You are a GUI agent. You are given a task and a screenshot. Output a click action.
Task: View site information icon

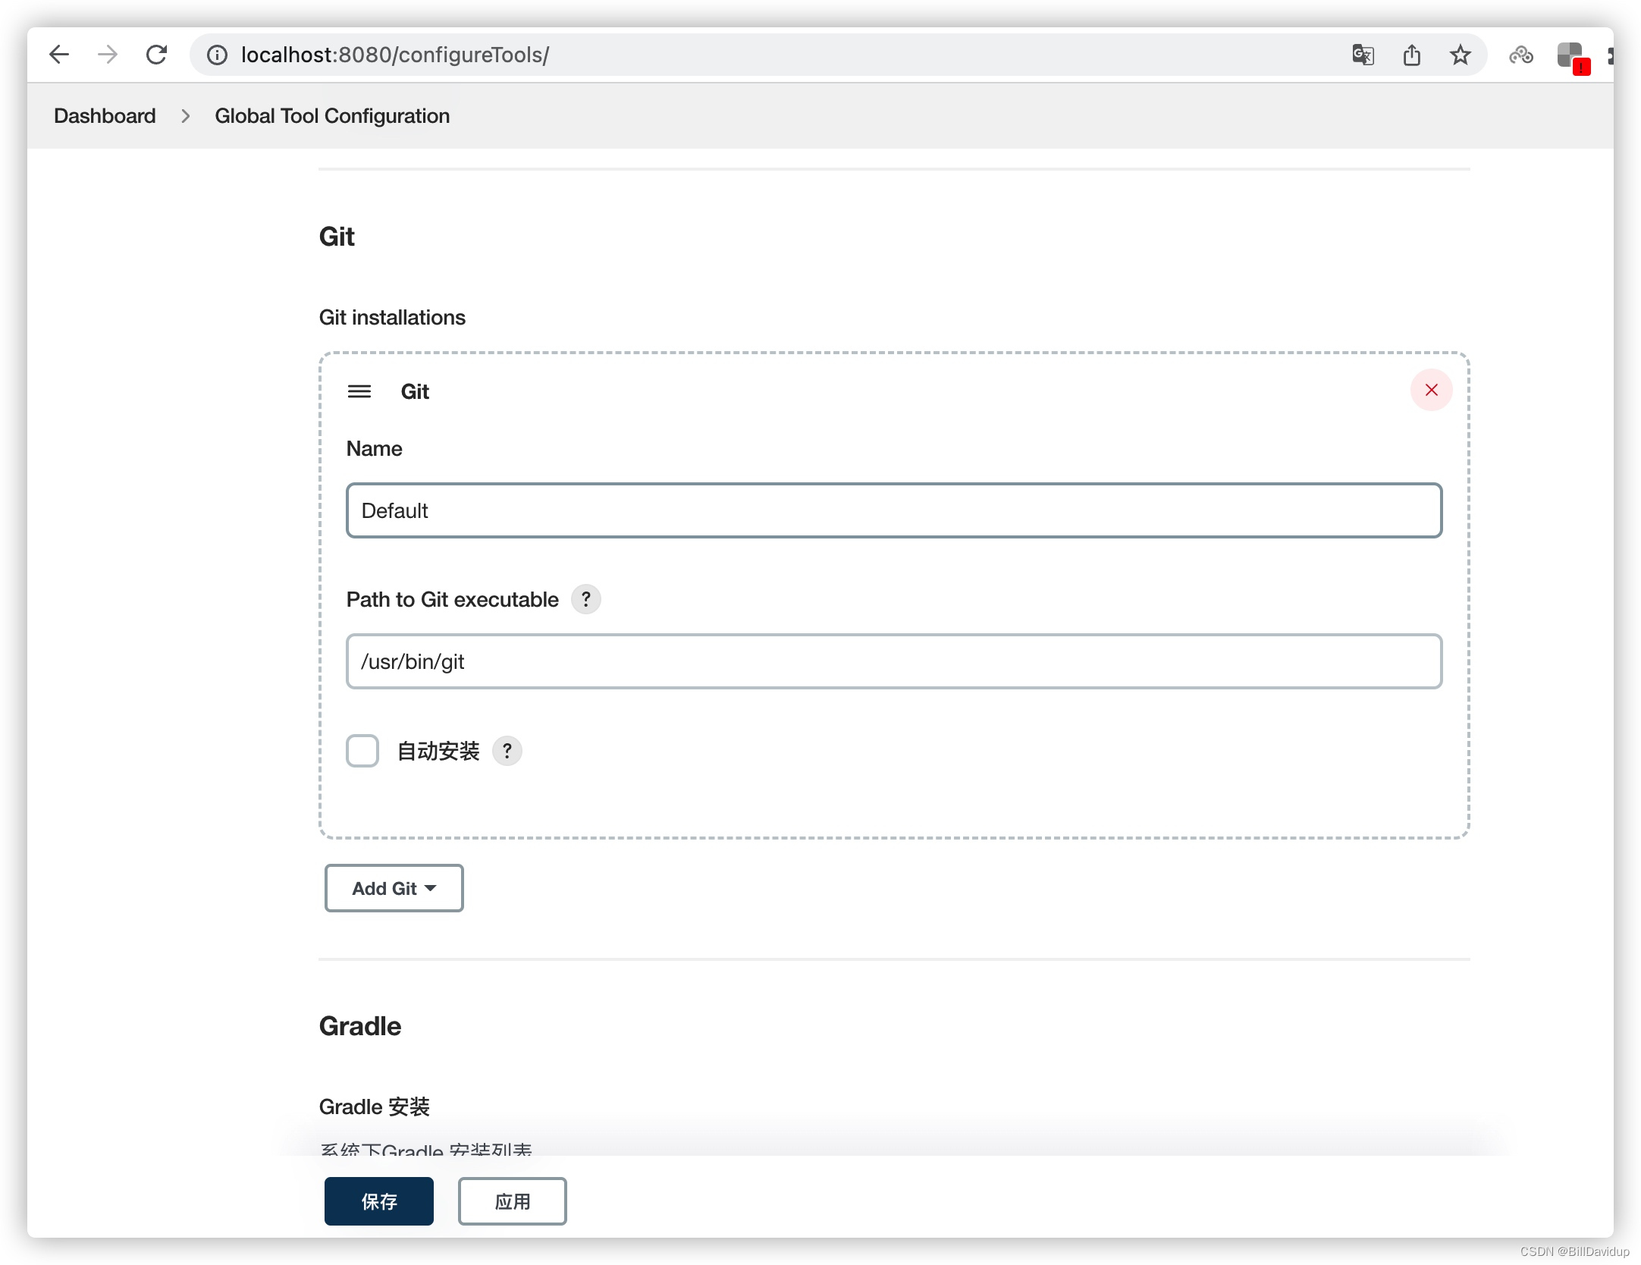click(217, 55)
